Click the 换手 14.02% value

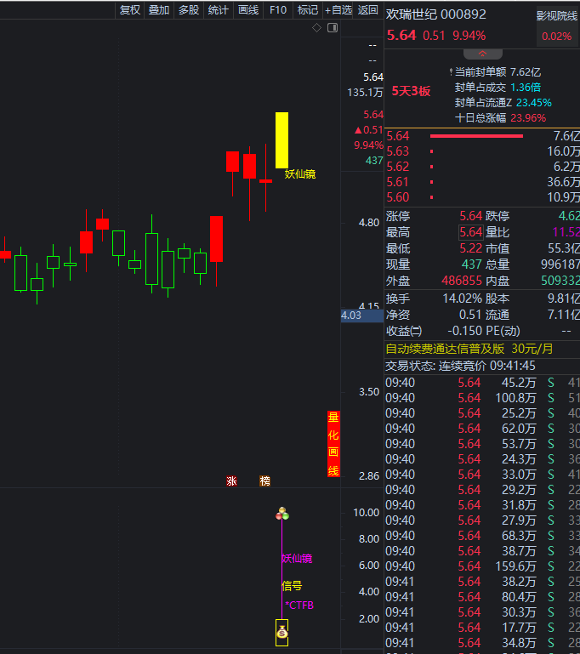coord(462,299)
